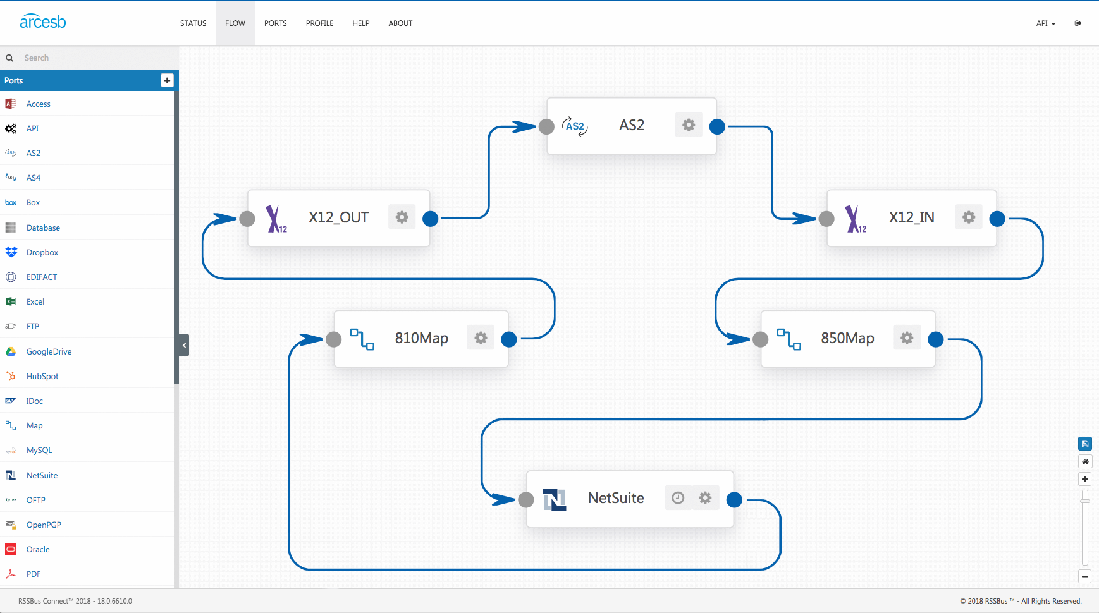Open the API dropdown in header

pyautogui.click(x=1046, y=23)
